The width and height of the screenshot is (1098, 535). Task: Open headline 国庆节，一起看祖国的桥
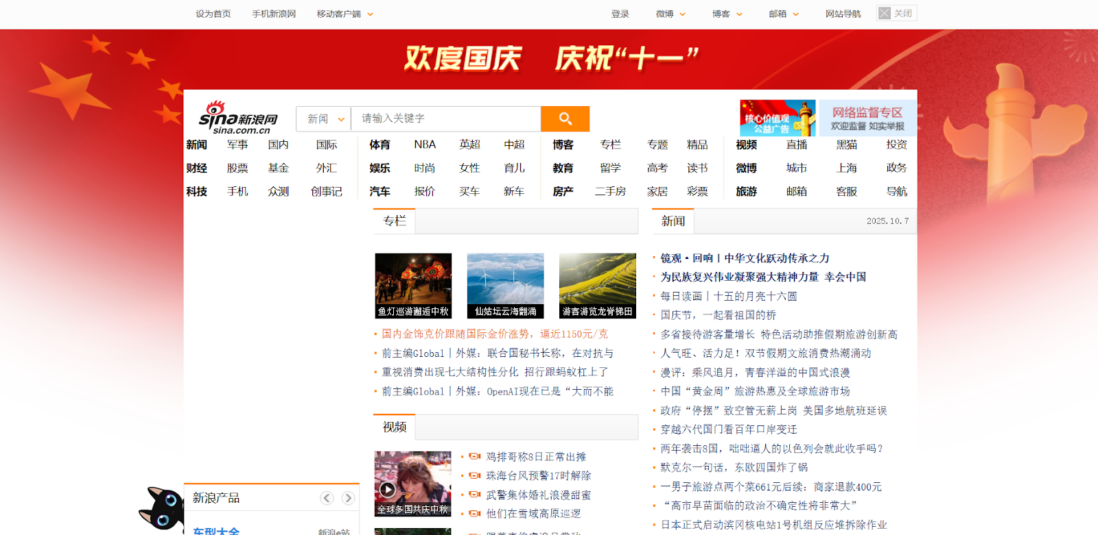718,315
